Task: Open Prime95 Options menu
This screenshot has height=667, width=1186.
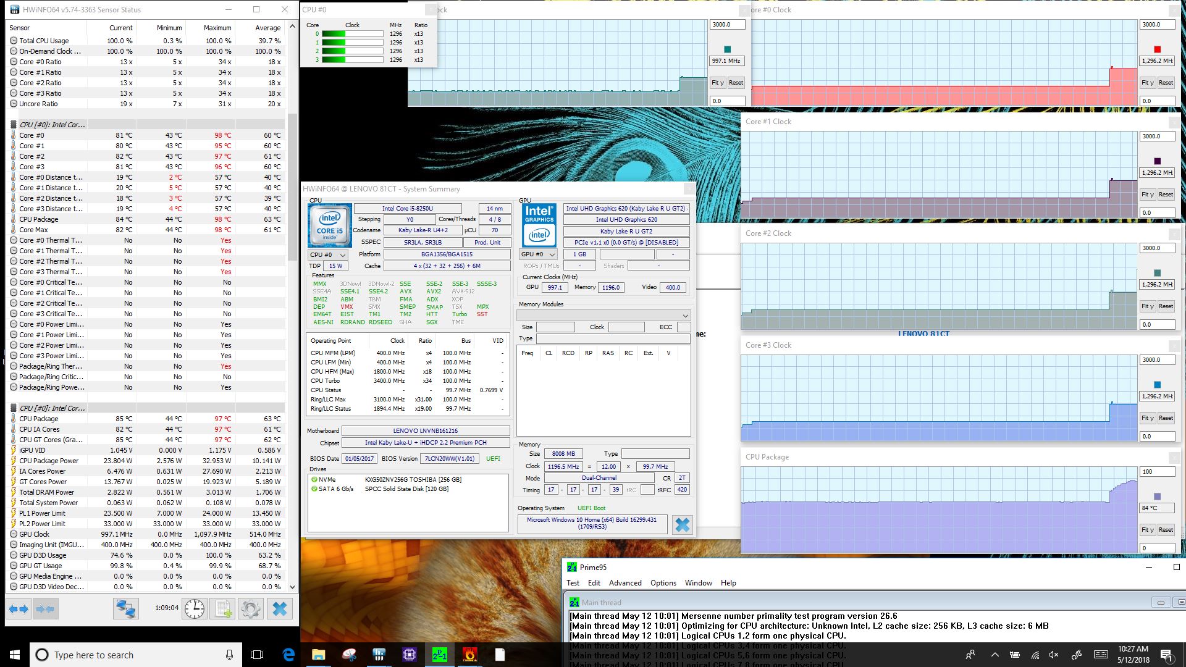Action: pos(663,583)
